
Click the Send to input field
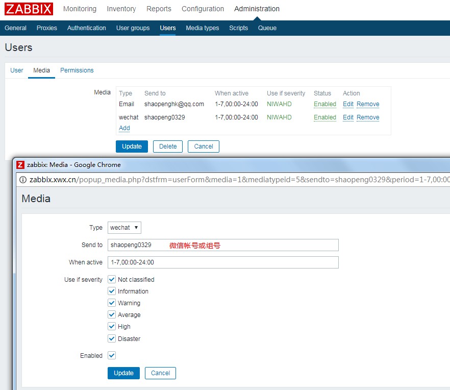(x=223, y=245)
